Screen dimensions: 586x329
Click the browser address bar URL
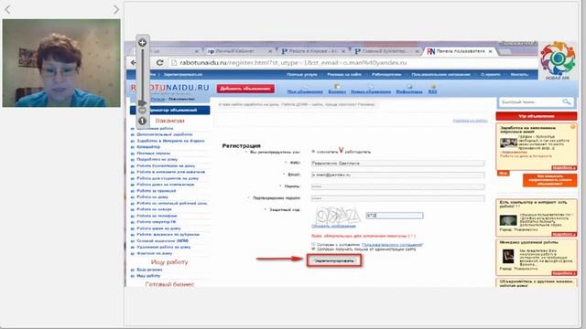click(293, 63)
